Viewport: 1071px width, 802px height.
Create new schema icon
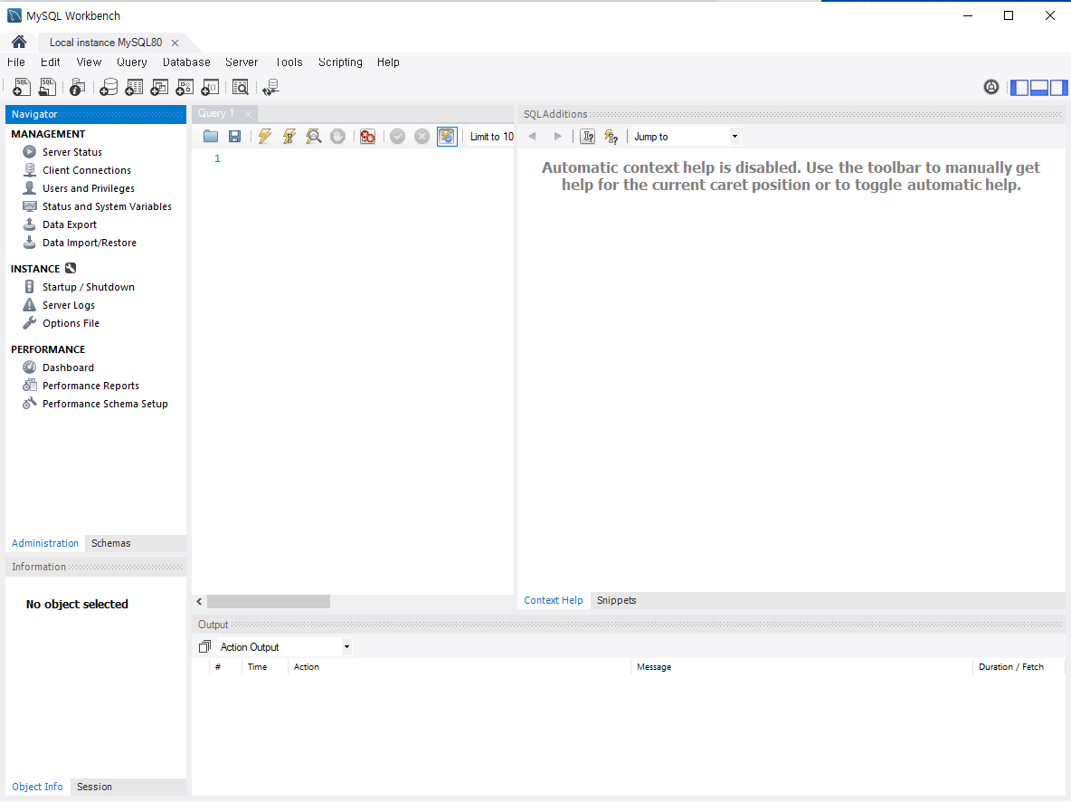tap(109, 87)
